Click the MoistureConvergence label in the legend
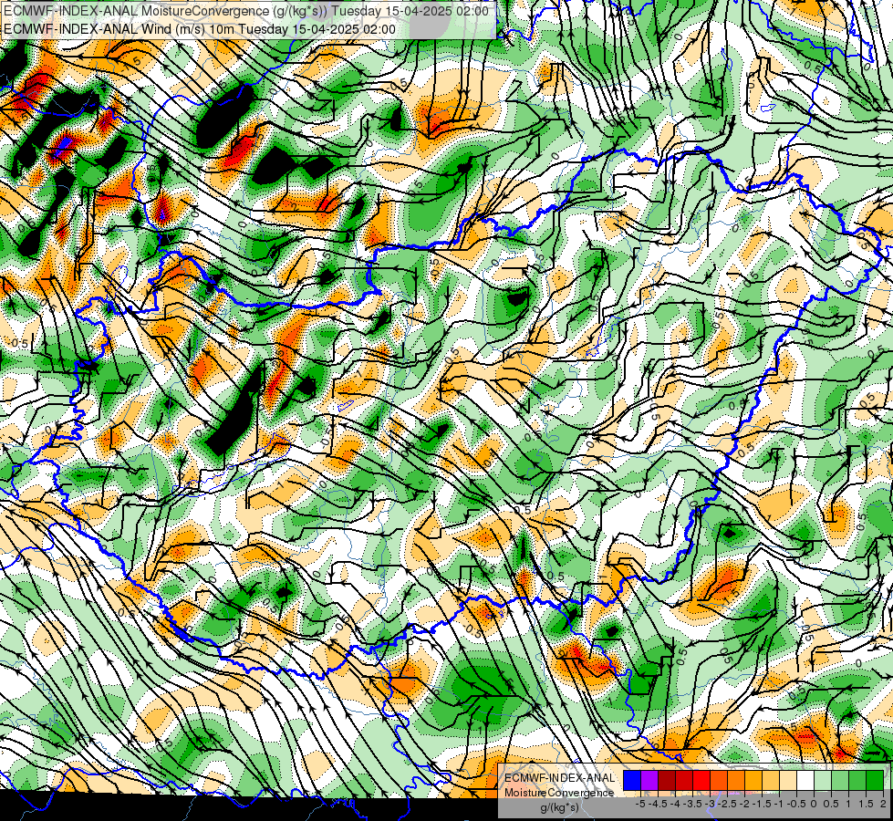Screen dimensions: 893x821 [x=559, y=793]
